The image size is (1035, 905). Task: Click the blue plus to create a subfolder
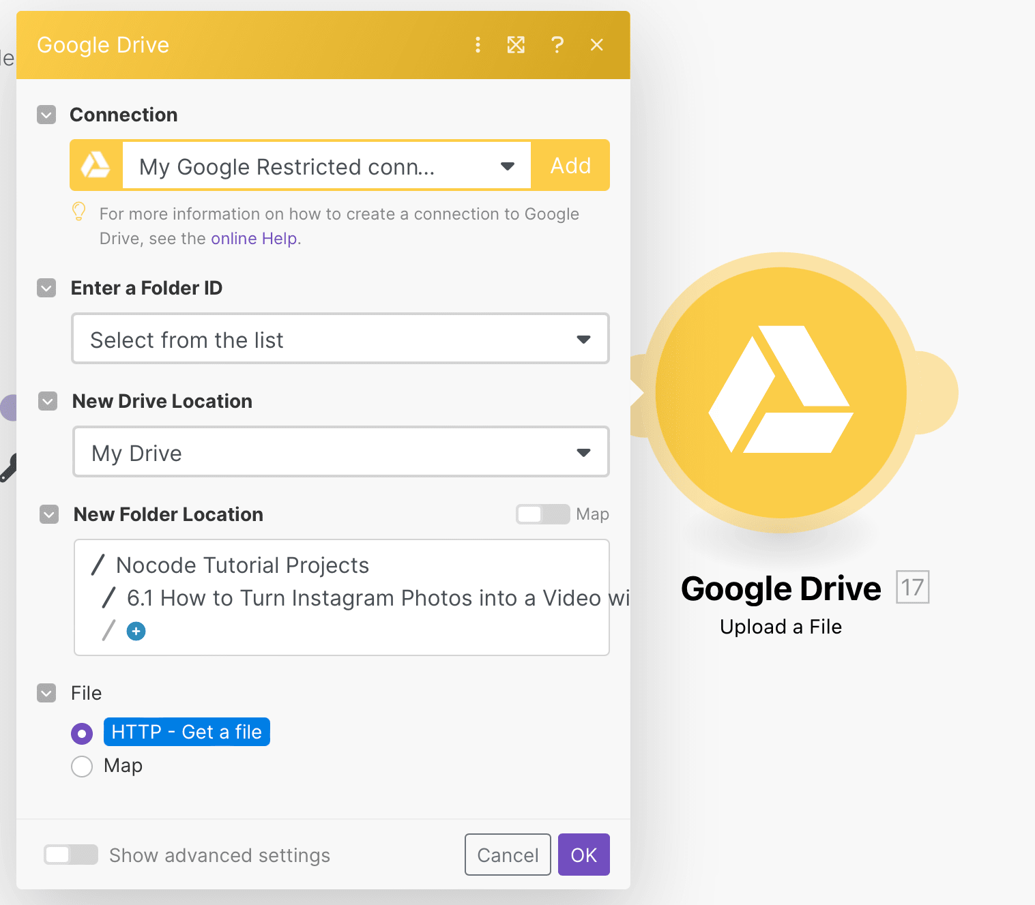[136, 631]
